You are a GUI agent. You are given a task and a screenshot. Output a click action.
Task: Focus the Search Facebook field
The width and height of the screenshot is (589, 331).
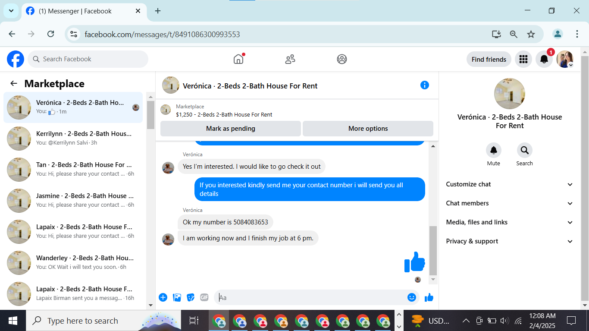88,59
